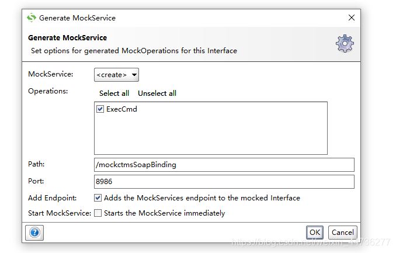396x253 pixels.
Task: Click Select all operations
Action: (114, 93)
